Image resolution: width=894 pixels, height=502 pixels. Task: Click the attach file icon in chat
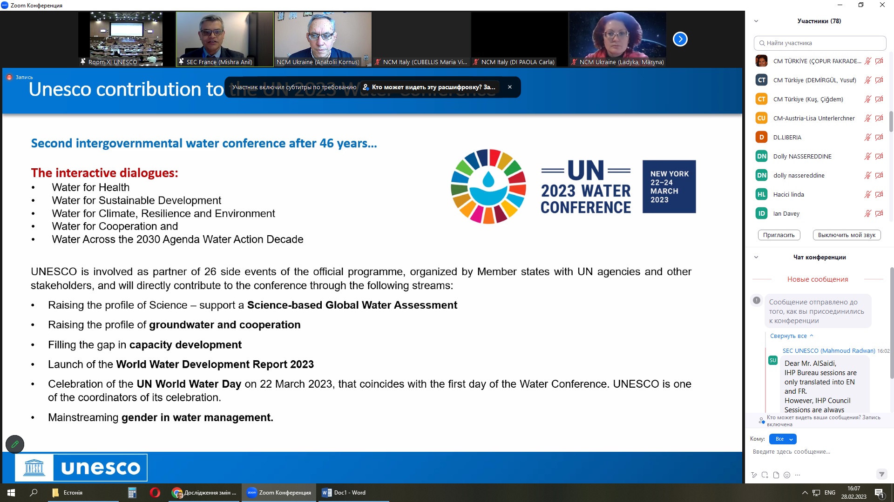(776, 475)
